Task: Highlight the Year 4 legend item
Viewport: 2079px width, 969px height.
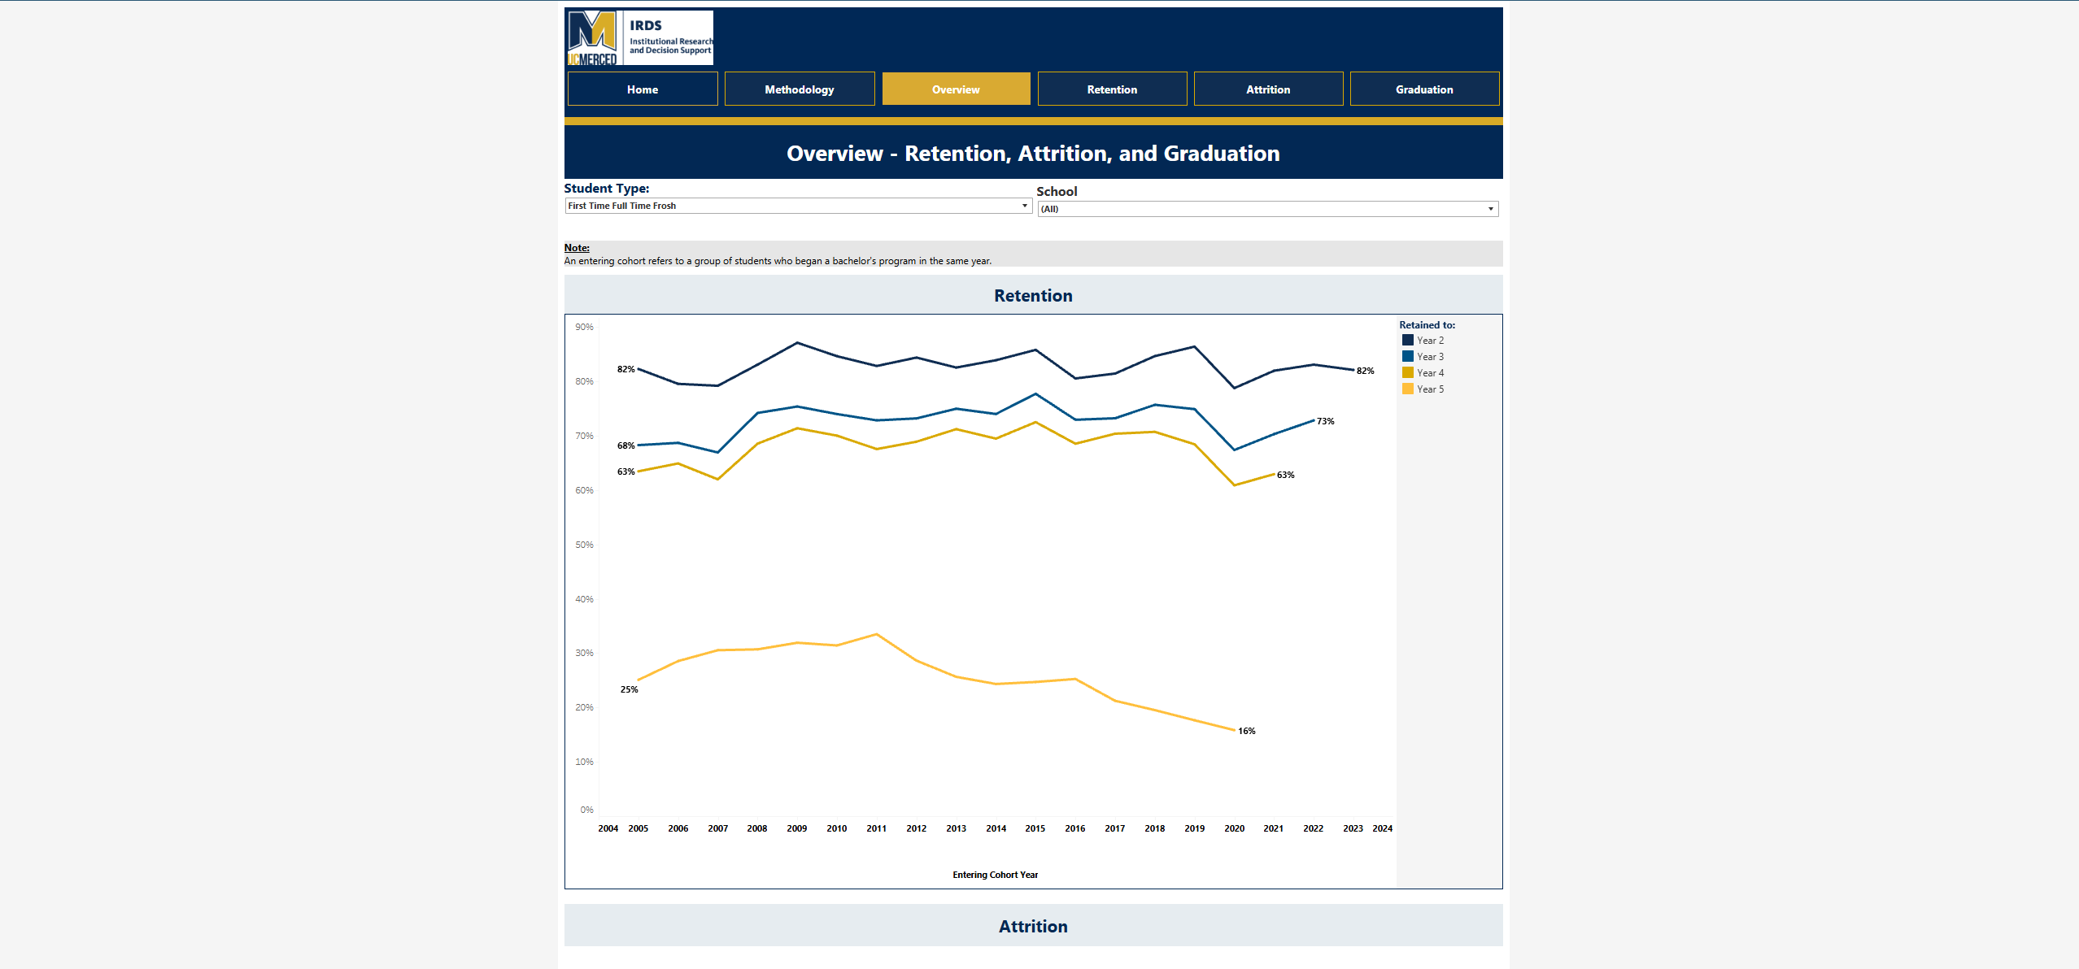Action: point(1429,373)
